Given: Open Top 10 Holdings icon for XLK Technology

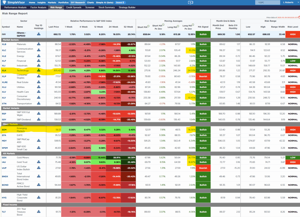Looking at the screenshot, I should point(39,70).
